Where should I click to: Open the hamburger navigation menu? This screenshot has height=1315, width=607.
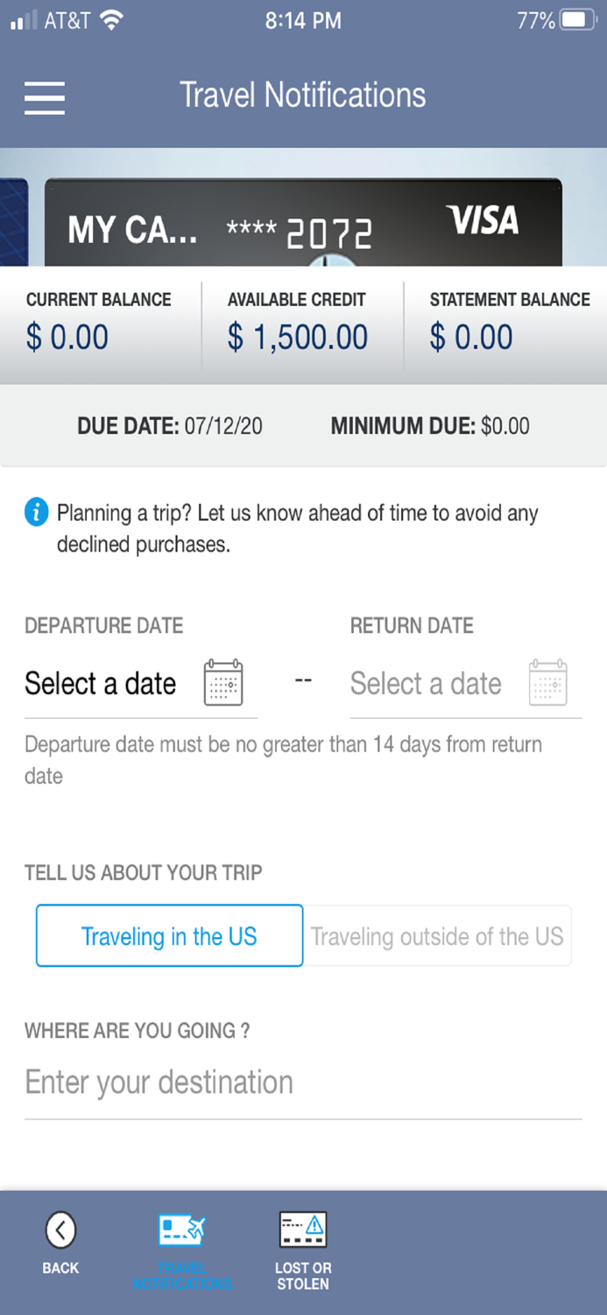(x=44, y=98)
